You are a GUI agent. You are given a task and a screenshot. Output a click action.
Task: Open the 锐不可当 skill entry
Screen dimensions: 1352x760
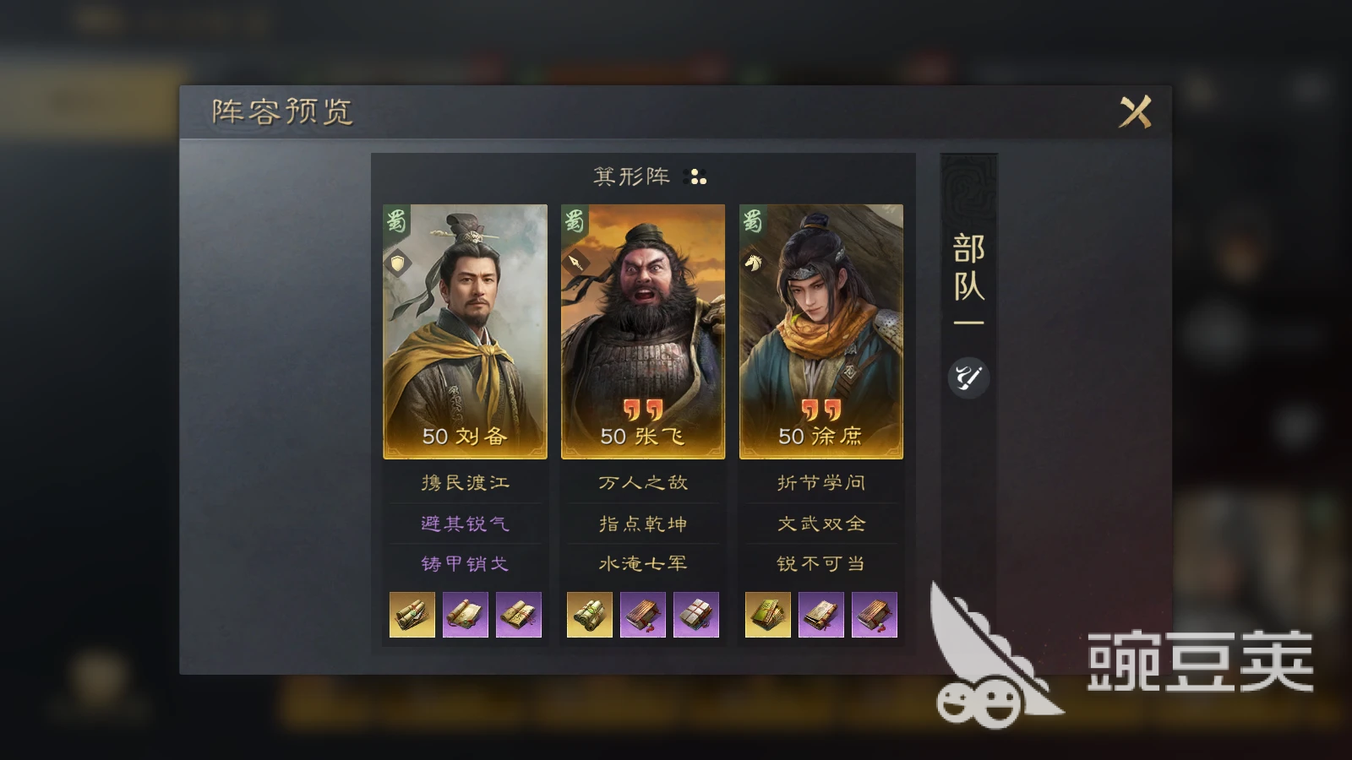pyautogui.click(x=821, y=563)
